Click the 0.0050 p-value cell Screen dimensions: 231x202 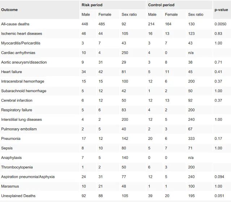point(221,24)
